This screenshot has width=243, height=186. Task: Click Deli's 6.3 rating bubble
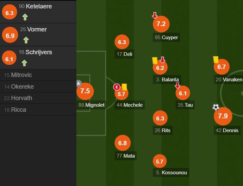click(122, 42)
